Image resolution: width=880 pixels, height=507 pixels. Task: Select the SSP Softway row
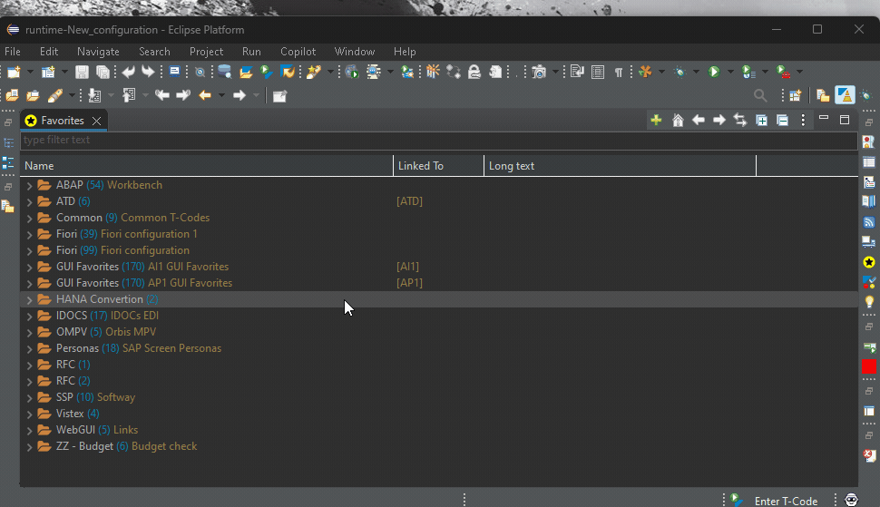[439, 397]
